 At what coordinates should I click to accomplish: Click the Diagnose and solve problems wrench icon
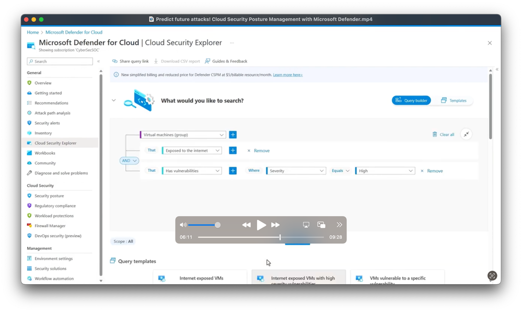click(x=29, y=173)
